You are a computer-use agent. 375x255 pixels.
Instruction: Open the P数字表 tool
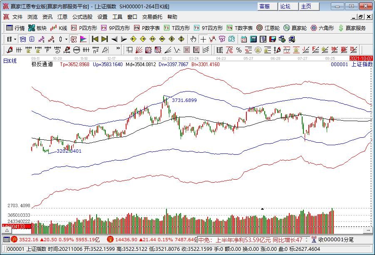click(x=147, y=28)
